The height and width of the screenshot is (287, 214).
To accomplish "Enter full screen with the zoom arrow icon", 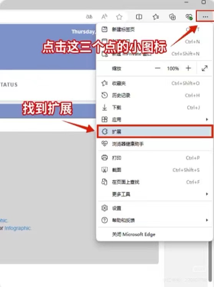I will tap(204, 68).
